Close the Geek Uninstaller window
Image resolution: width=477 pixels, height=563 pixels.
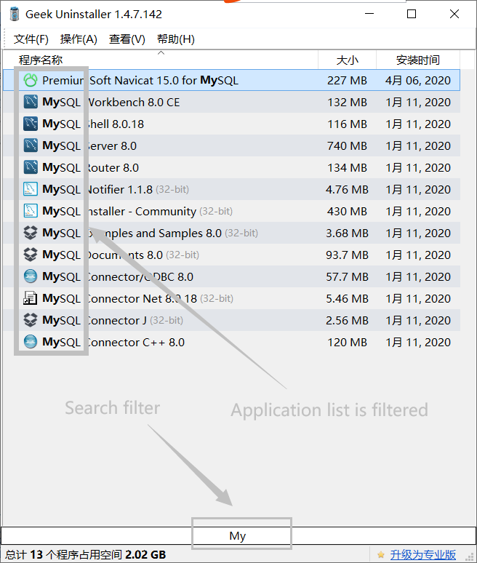coord(454,14)
